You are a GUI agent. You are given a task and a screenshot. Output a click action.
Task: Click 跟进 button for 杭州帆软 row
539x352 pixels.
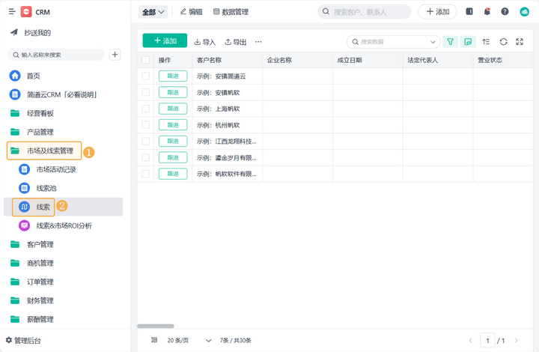(x=173, y=125)
